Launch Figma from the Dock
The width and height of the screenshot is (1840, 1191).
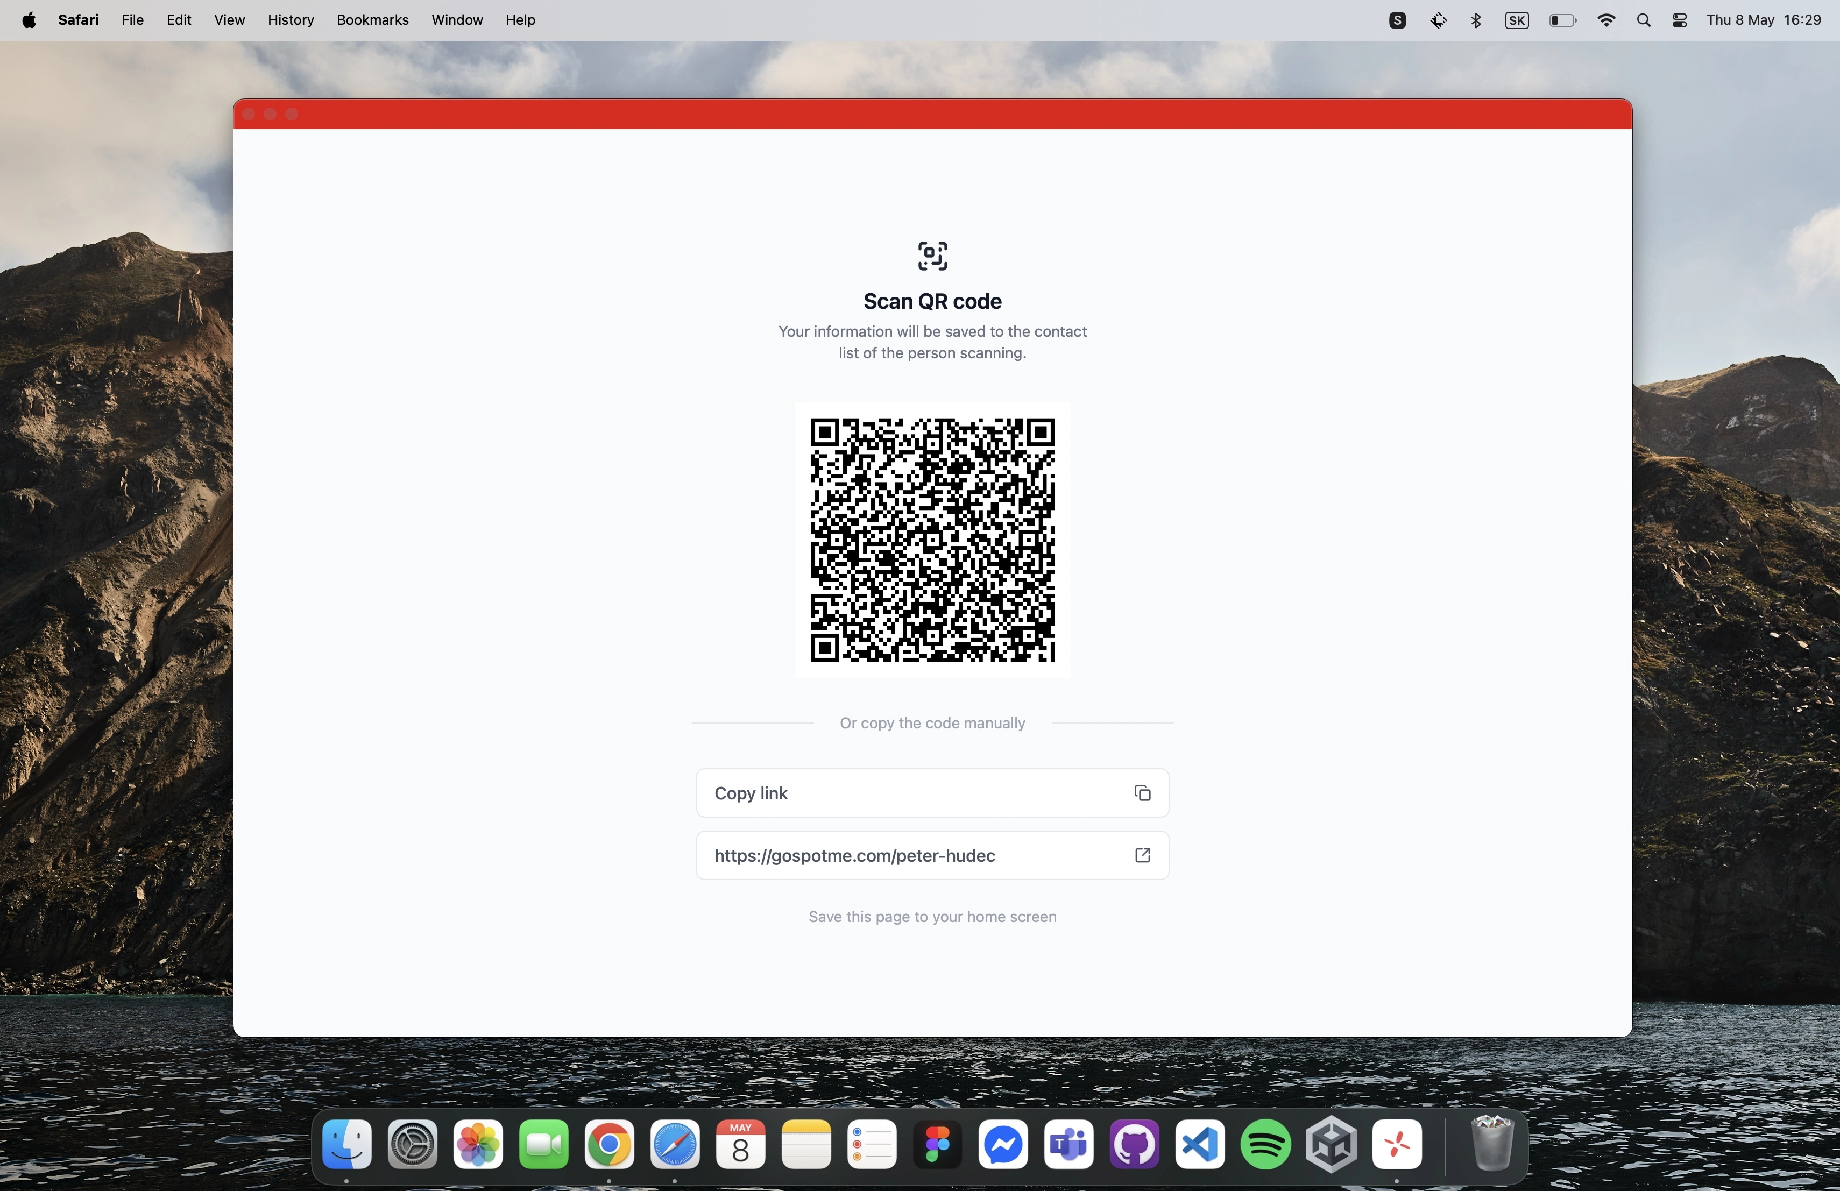(x=938, y=1144)
